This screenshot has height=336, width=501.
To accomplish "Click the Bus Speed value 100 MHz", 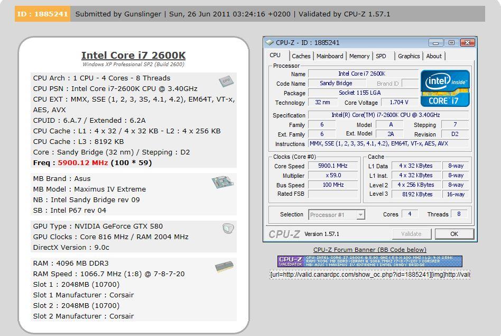I will click(332, 185).
